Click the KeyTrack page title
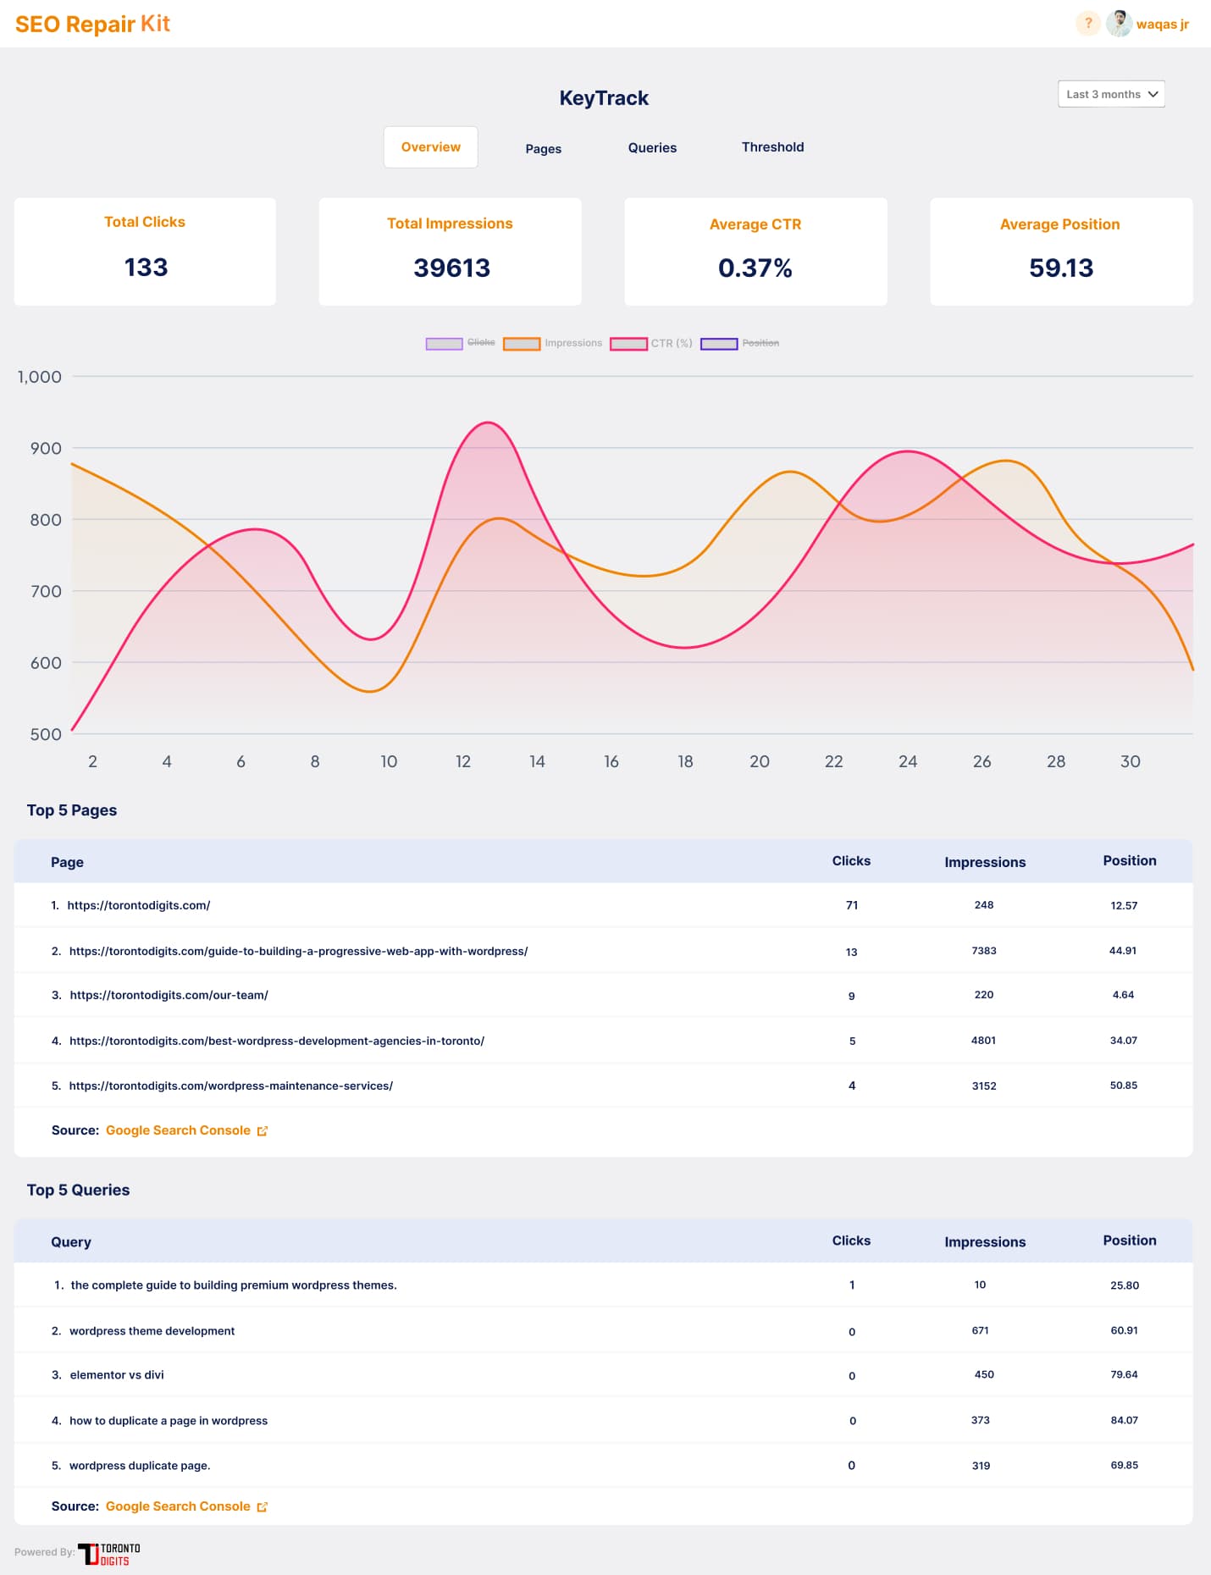This screenshot has height=1575, width=1211. pos(604,98)
